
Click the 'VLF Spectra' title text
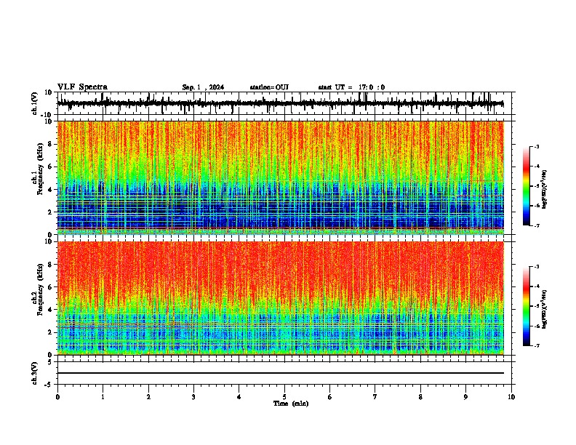tap(82, 87)
